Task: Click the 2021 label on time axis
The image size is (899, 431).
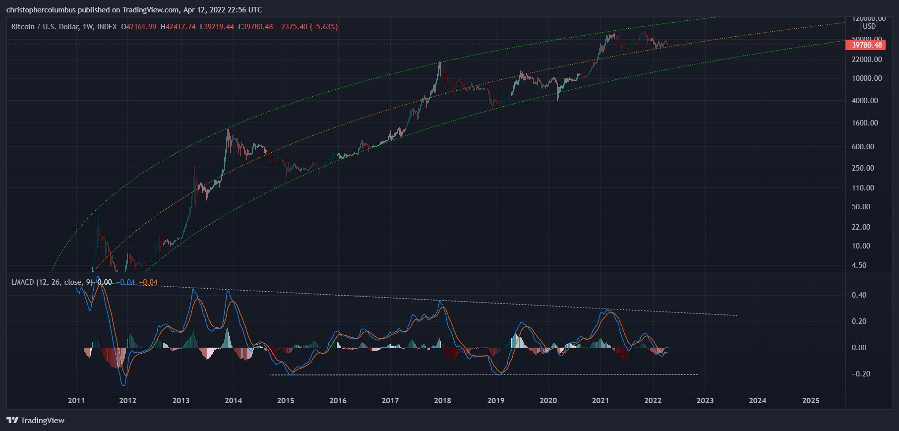Action: pyautogui.click(x=600, y=401)
